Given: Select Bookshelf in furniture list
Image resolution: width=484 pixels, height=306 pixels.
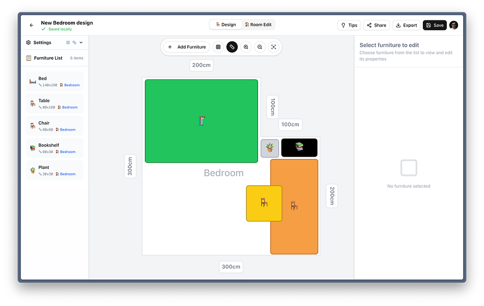Looking at the screenshot, I should (55, 148).
